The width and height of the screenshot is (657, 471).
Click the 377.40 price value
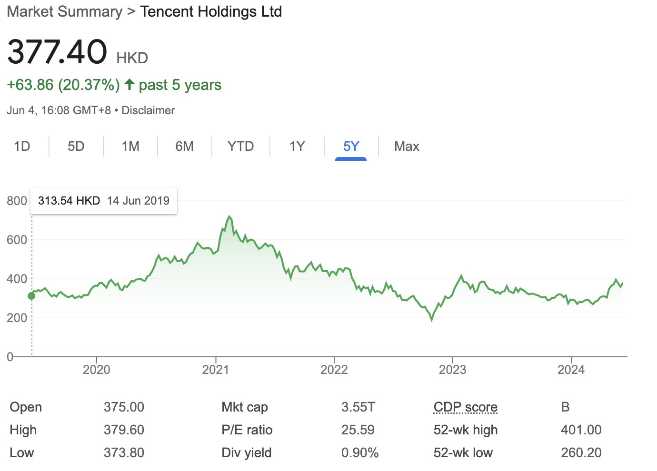(x=57, y=51)
